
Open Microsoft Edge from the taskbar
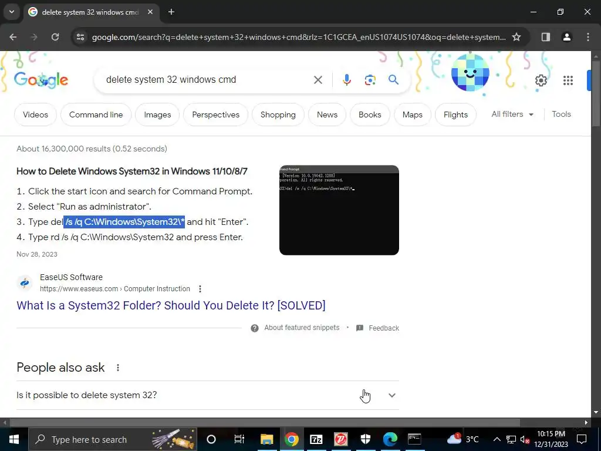point(390,439)
